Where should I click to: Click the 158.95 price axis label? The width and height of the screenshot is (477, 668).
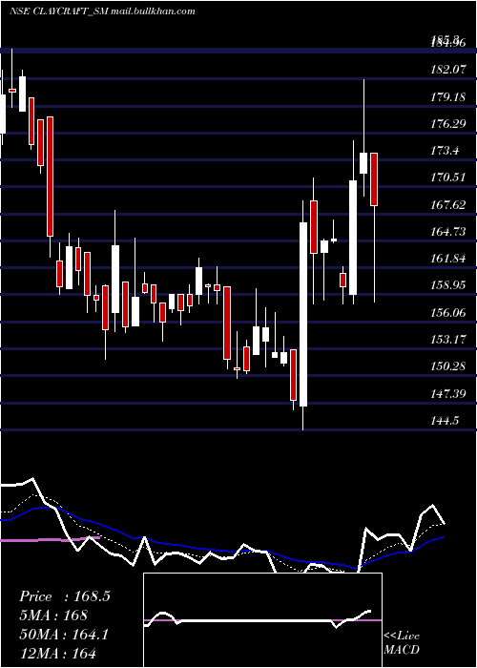click(x=448, y=285)
